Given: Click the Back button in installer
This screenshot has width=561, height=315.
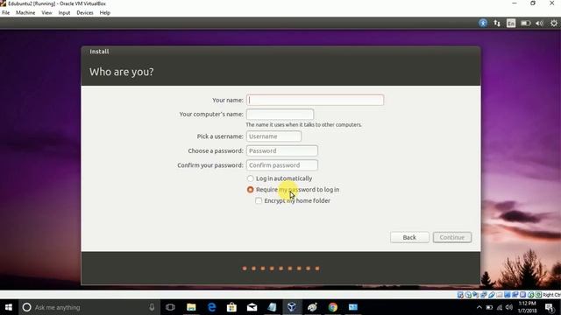Looking at the screenshot, I should (409, 237).
